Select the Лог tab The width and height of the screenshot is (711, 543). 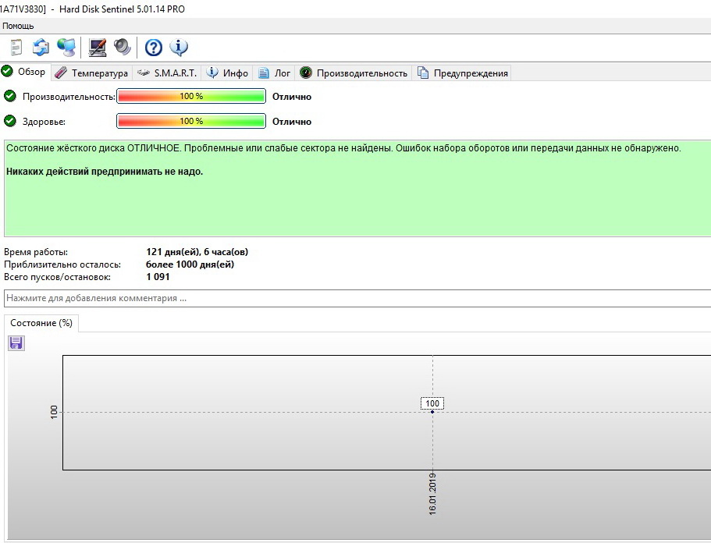pyautogui.click(x=274, y=73)
